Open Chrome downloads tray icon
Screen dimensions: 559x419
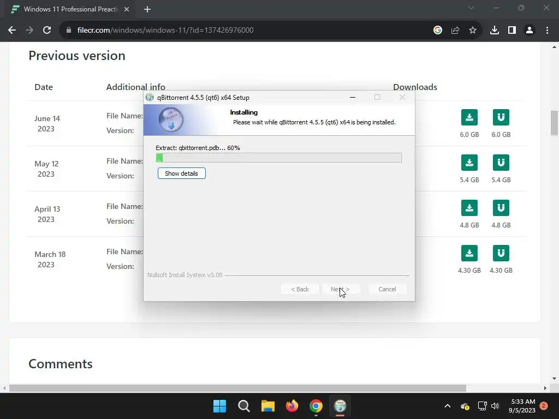pyautogui.click(x=495, y=31)
